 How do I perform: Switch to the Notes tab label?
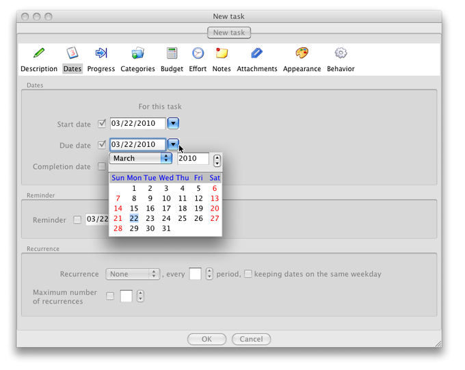tap(222, 69)
